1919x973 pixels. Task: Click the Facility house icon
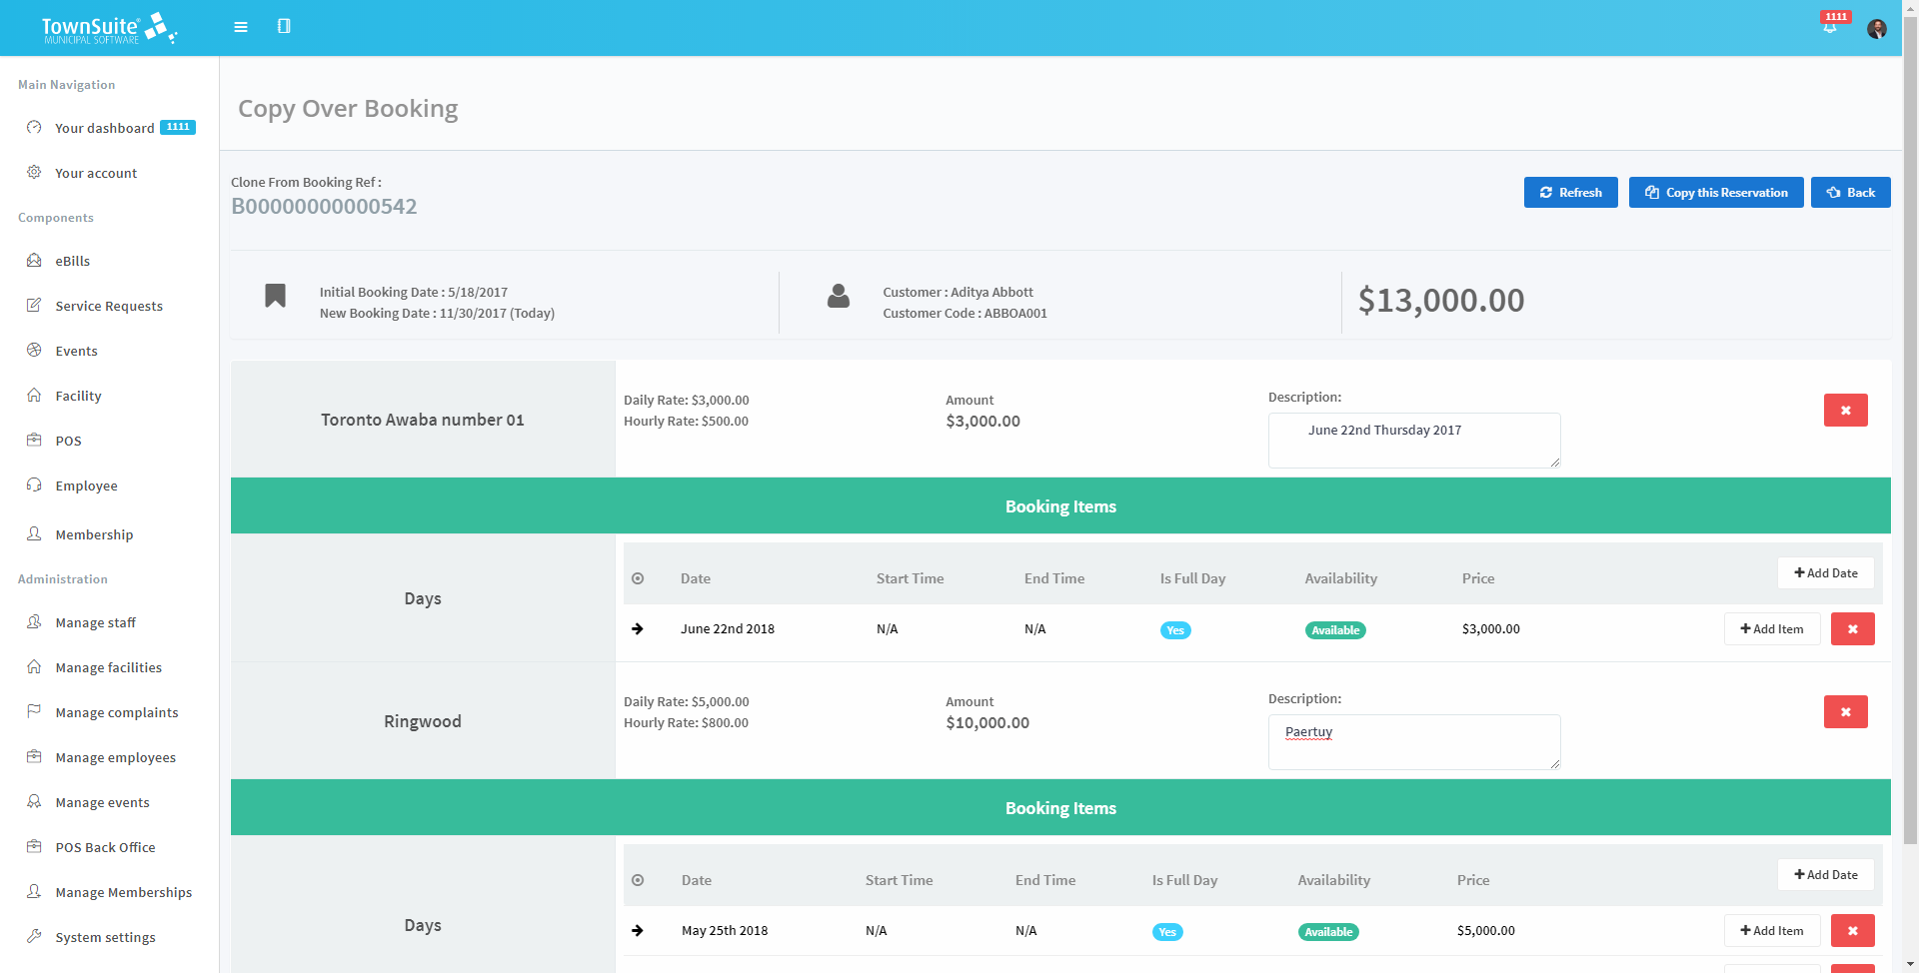(34, 395)
